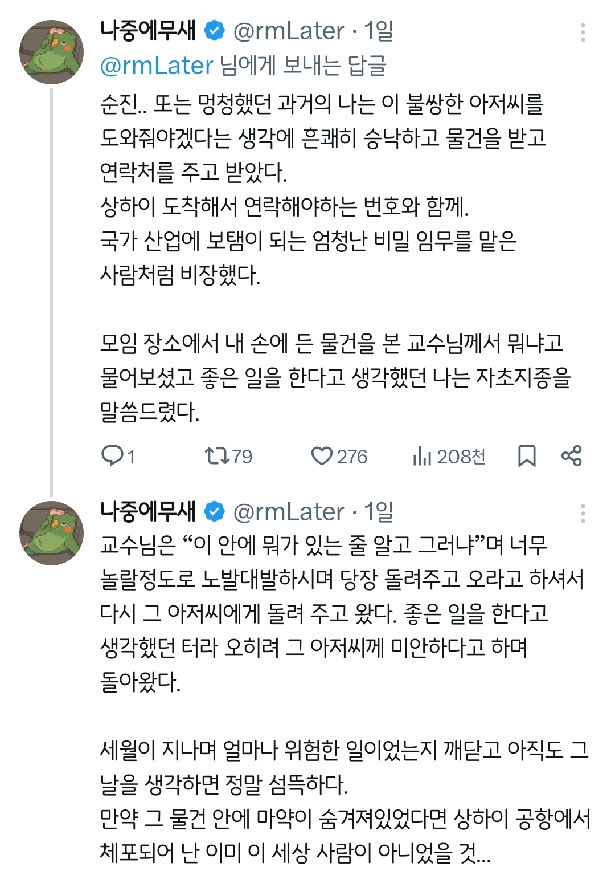Screen dimensions: 615x871
Task: Click the heart icon showing 276 likes
Action: tap(323, 455)
